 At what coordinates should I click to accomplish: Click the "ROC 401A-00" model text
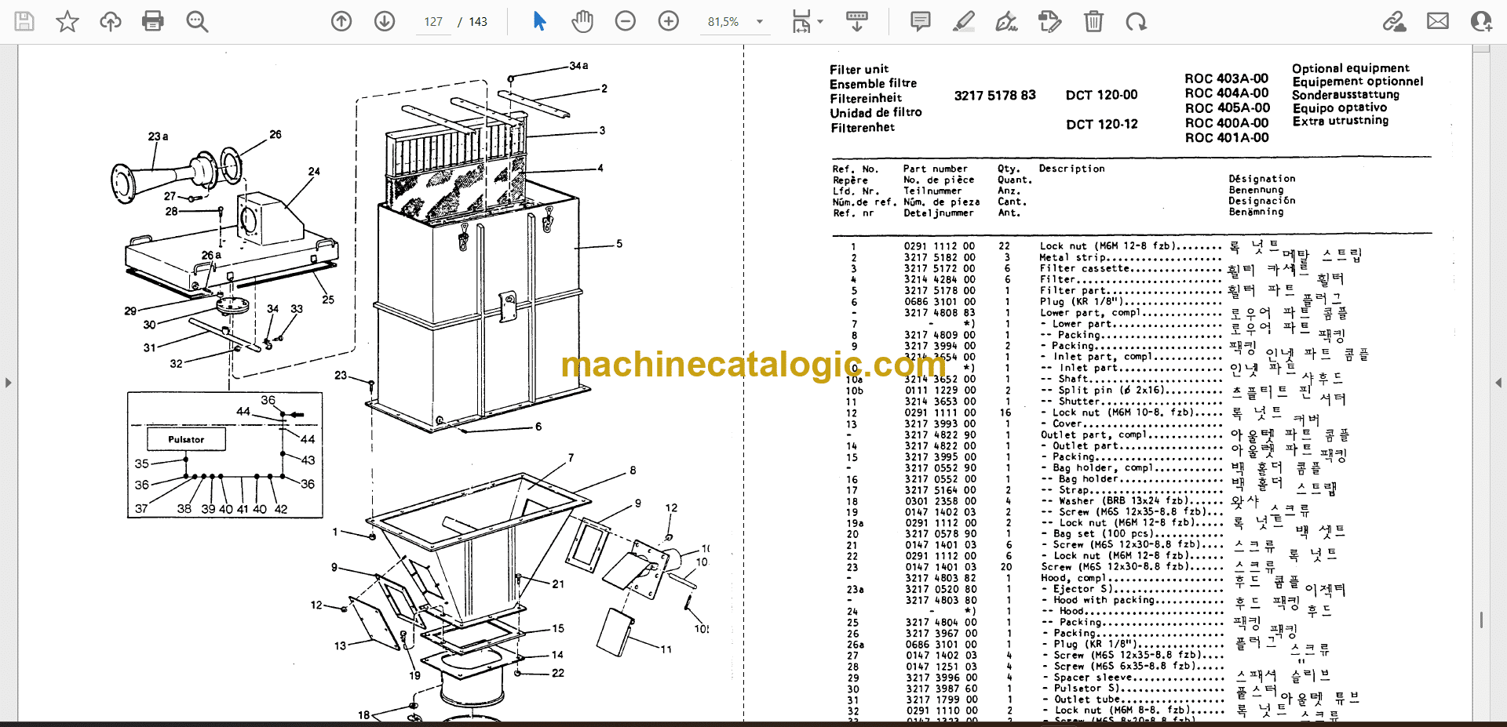tap(1226, 138)
